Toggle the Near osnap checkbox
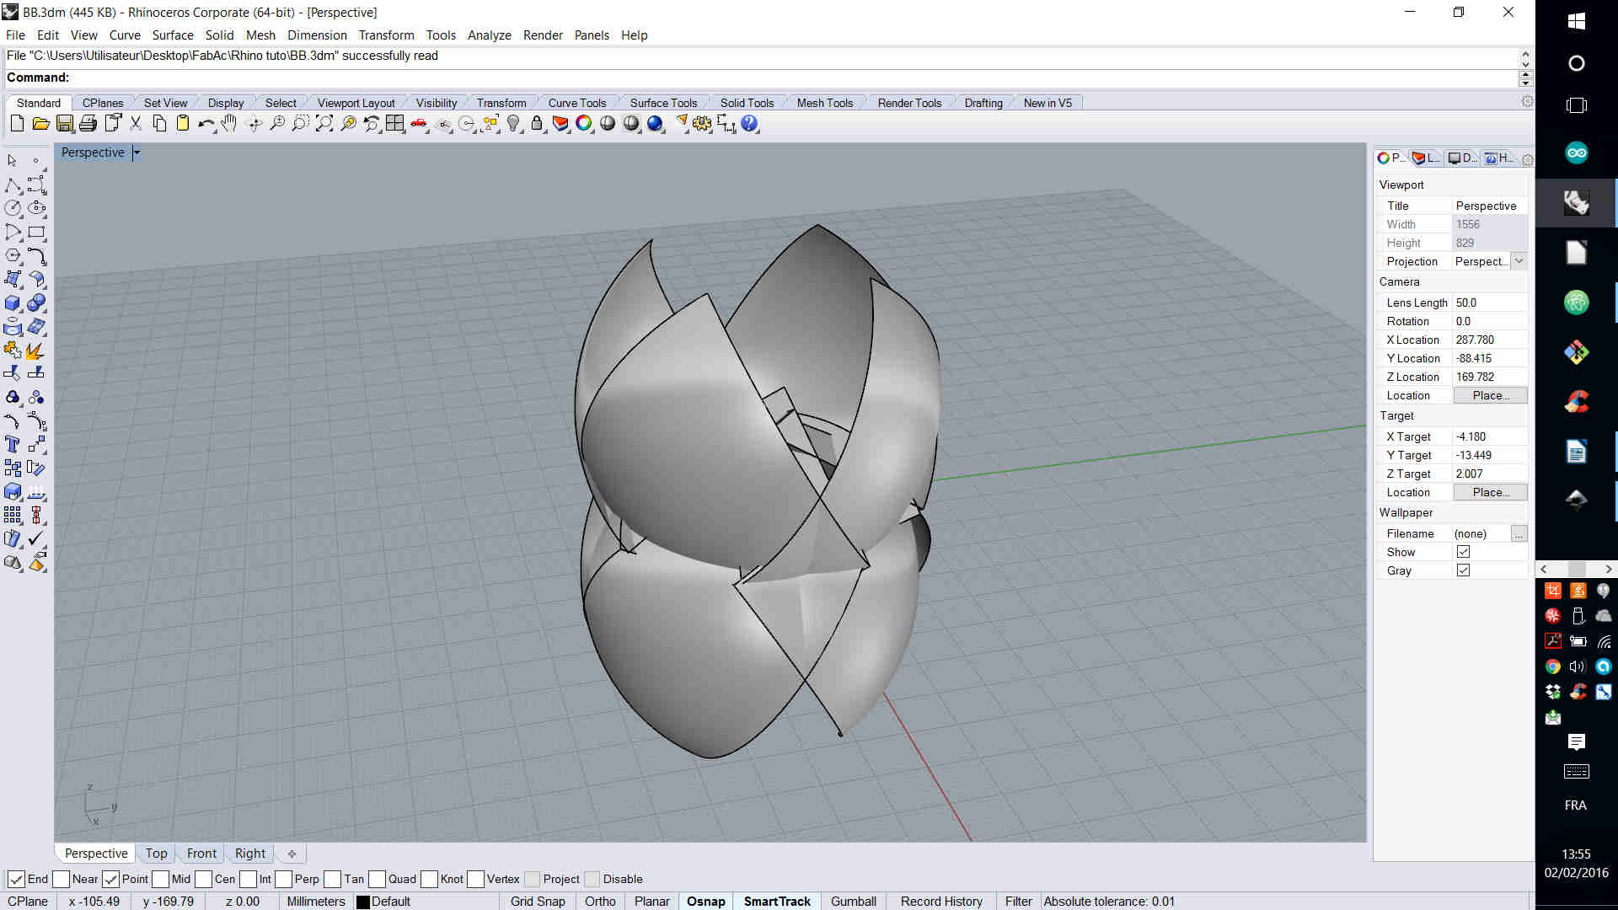This screenshot has height=910, width=1618. click(62, 879)
